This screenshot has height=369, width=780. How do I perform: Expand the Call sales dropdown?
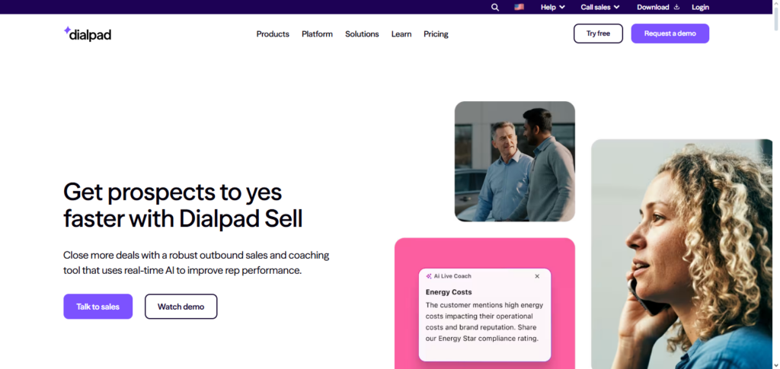click(600, 7)
